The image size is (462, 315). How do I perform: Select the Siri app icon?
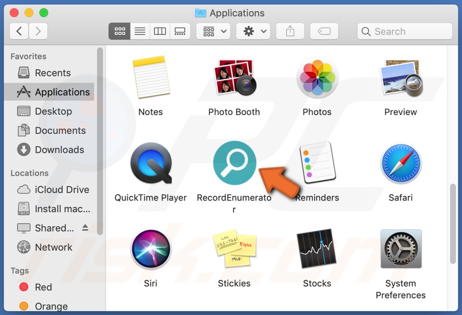(x=151, y=249)
